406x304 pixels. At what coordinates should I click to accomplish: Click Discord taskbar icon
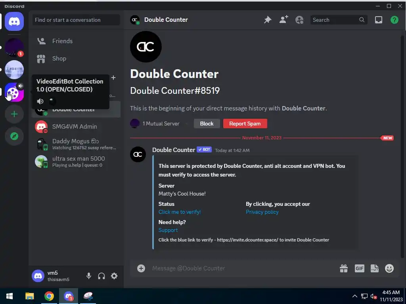click(x=69, y=296)
